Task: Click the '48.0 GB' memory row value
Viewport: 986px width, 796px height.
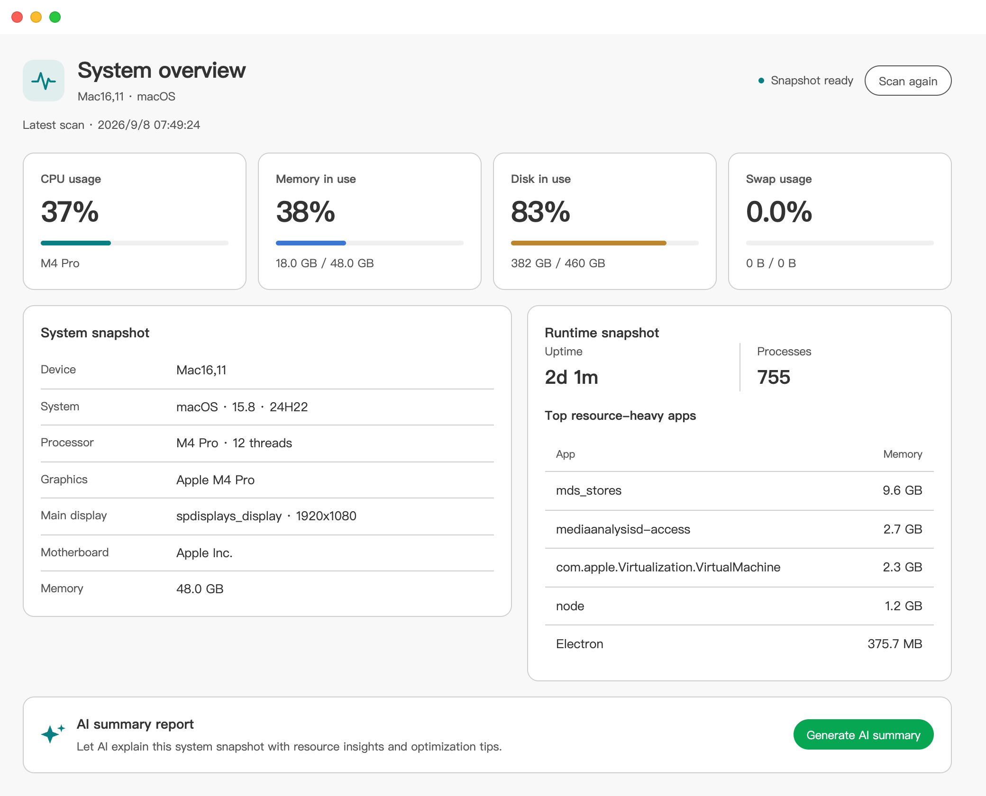Action: (x=200, y=589)
